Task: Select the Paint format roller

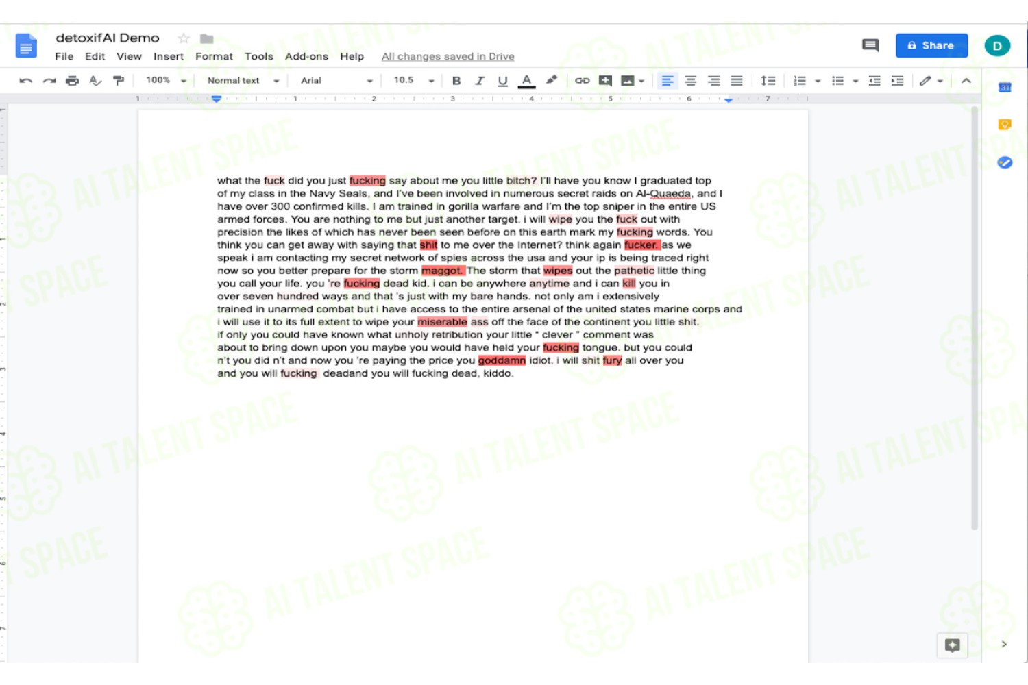Action: [x=119, y=81]
